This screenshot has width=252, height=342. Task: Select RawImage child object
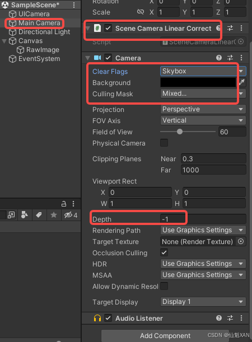pyautogui.click(x=43, y=50)
